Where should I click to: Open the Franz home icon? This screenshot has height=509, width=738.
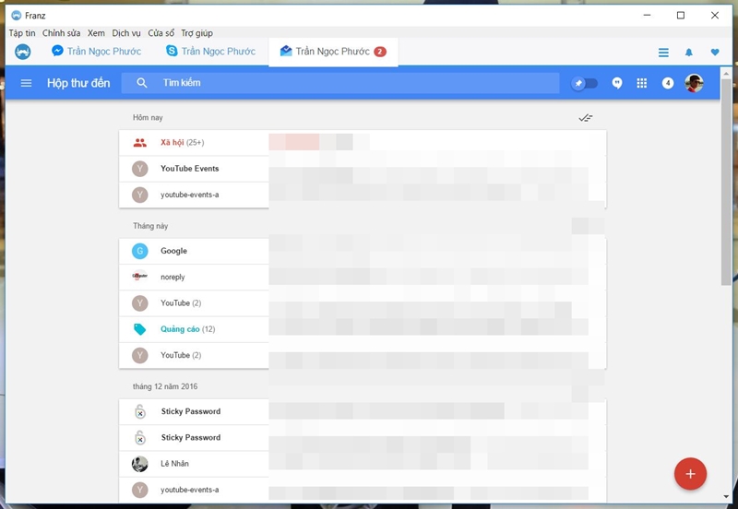point(22,52)
